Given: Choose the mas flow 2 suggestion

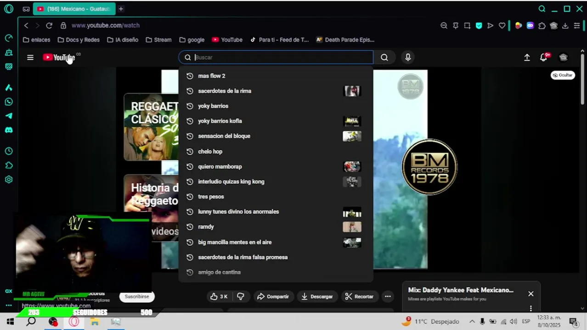Looking at the screenshot, I should [276, 76].
